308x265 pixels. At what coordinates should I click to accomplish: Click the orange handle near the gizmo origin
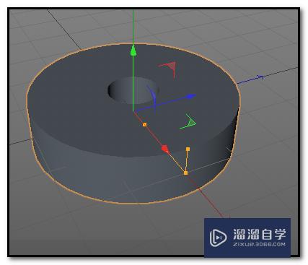[x=144, y=124]
